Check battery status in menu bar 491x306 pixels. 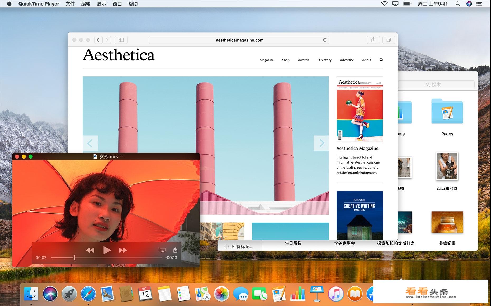click(407, 4)
